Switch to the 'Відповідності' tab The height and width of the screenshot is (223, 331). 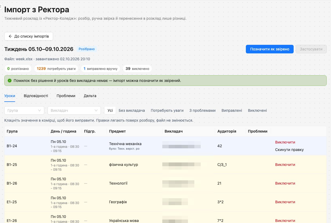click(36, 96)
